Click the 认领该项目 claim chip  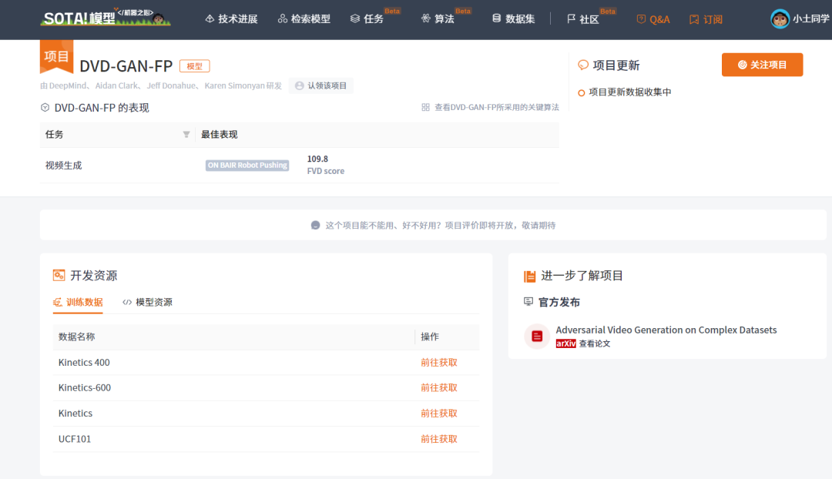click(x=320, y=85)
